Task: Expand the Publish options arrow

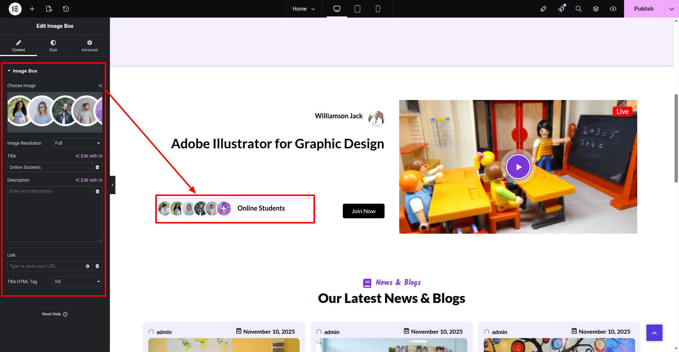Action: 671,9
